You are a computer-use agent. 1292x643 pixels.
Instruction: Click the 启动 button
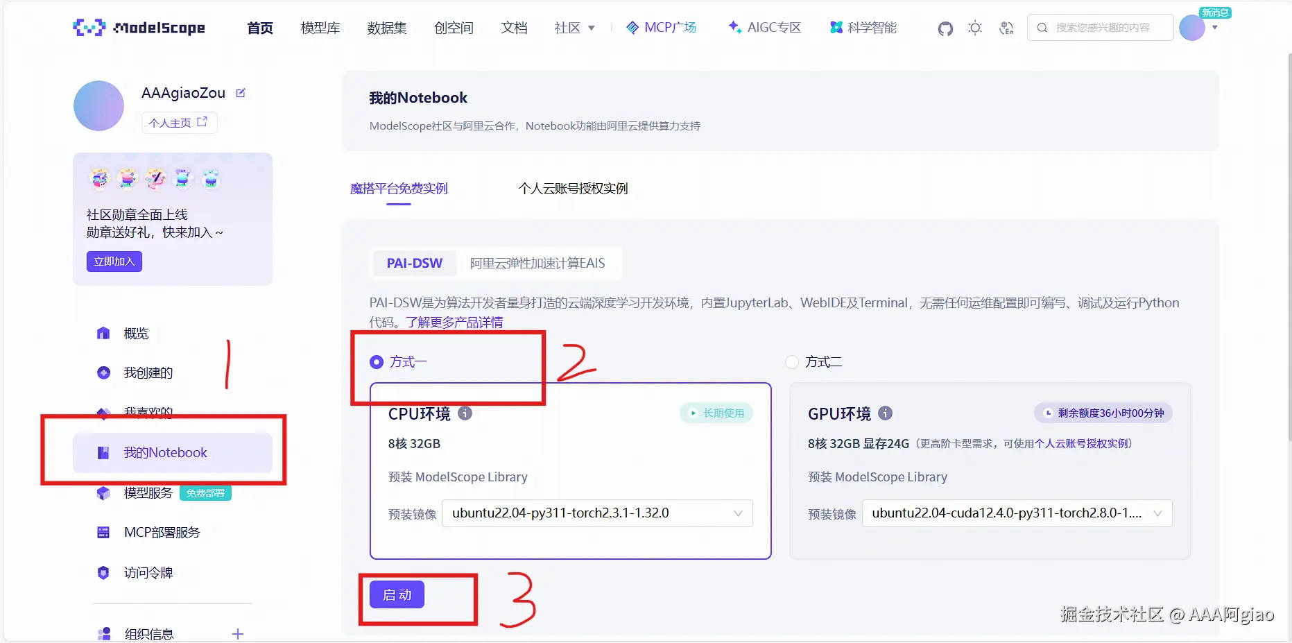(397, 595)
